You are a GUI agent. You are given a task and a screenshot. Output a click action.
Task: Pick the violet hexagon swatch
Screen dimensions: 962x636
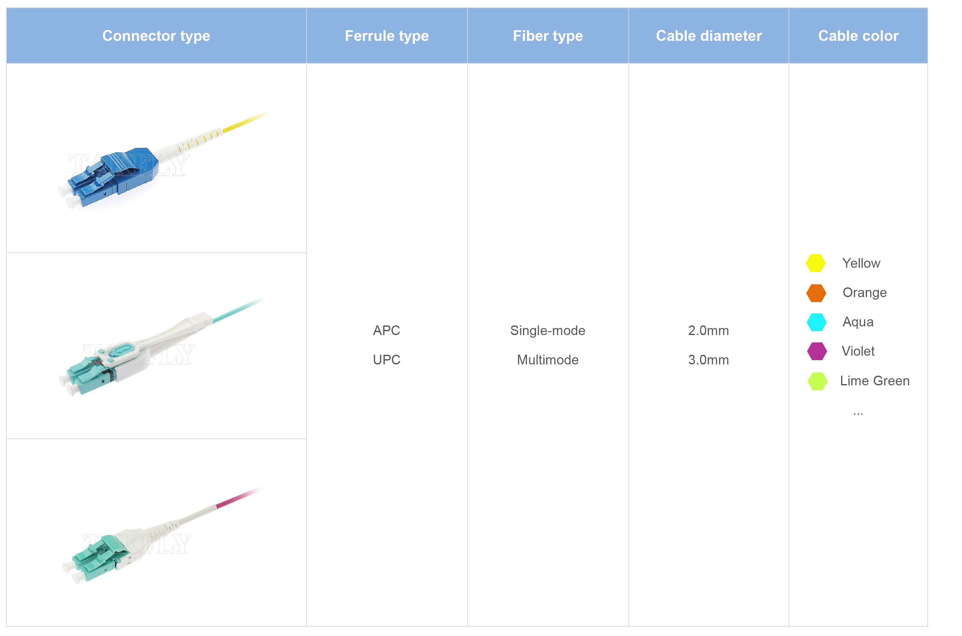817,351
